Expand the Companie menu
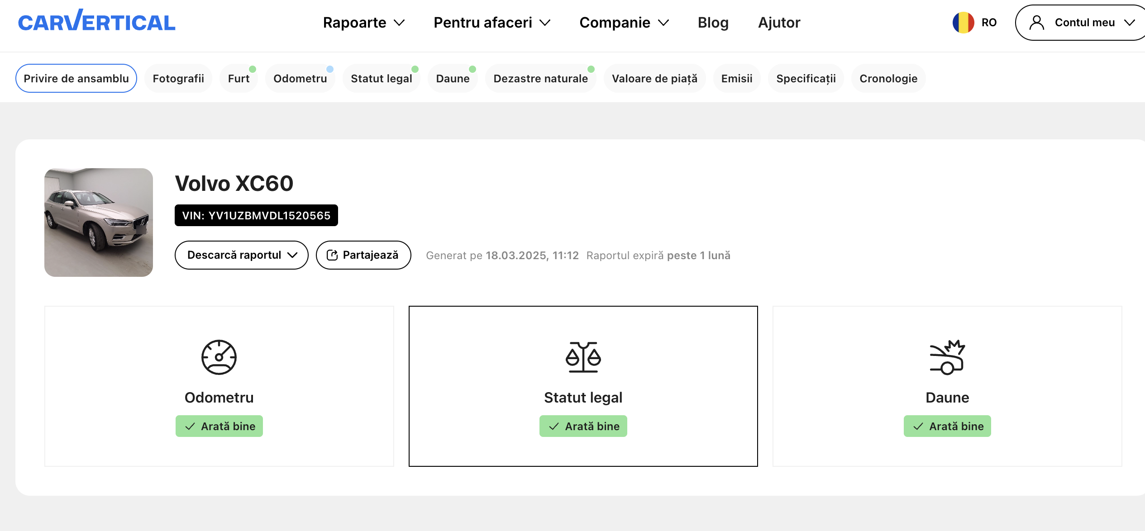Viewport: 1145px width, 531px height. 624,23
